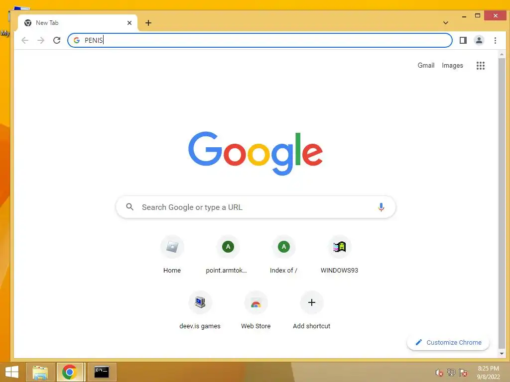This screenshot has height=382, width=510.
Task: Click the Google logo
Action: coord(255,153)
